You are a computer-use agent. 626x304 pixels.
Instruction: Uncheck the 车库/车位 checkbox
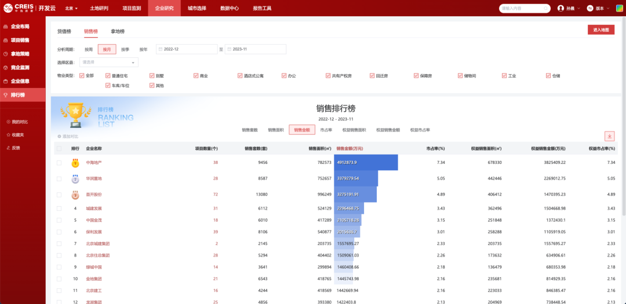tap(108, 85)
